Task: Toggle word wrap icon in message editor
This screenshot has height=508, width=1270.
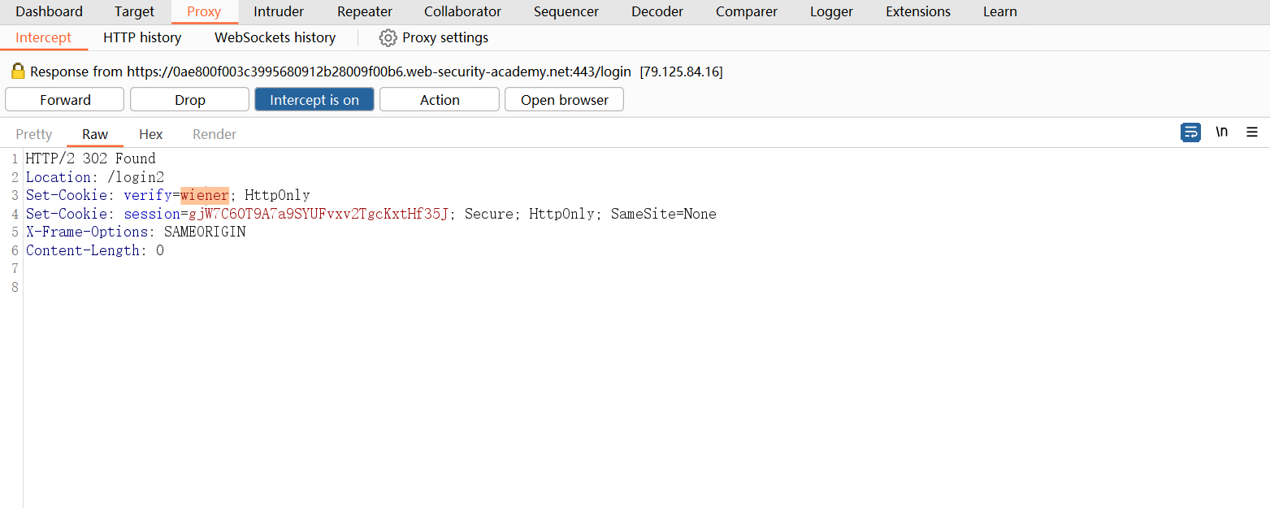Action: click(1190, 132)
